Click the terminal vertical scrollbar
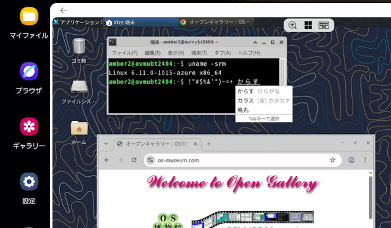391x228 pixels. (x=282, y=73)
